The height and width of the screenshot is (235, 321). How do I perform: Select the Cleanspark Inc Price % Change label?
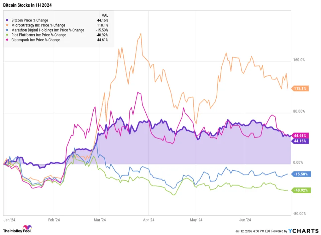point(35,40)
